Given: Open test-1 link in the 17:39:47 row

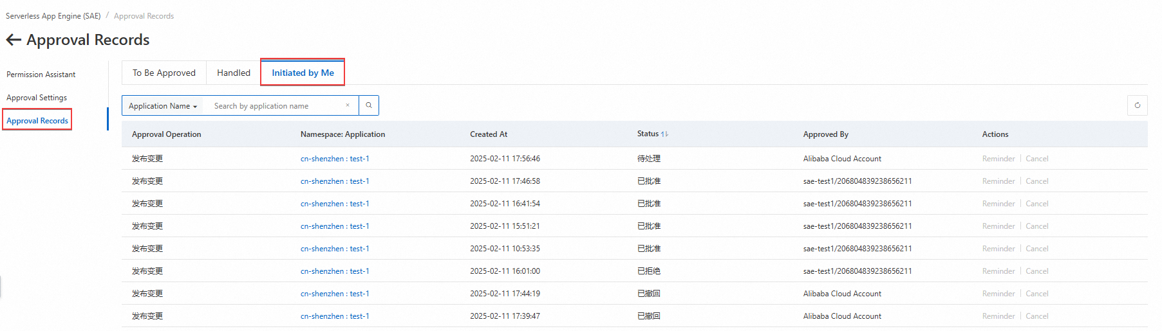Looking at the screenshot, I should click(335, 316).
